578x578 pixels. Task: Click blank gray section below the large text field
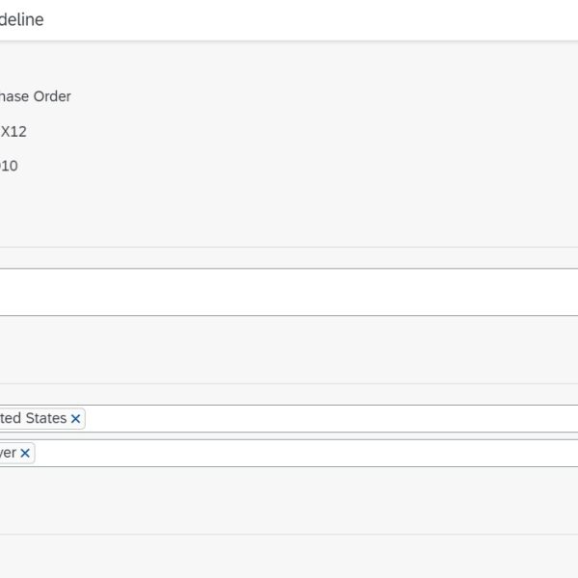pos(289,349)
